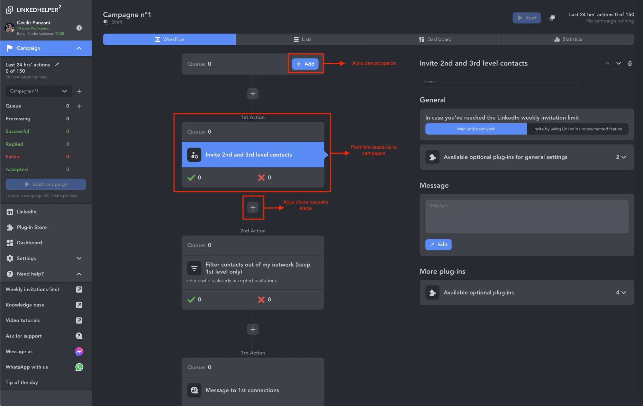Add a step before the 3rd Action

(253, 329)
